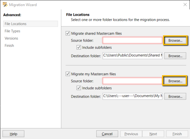Toggle Include subfolders for my Mastercam files
Screen dimensions: 190x139
pyautogui.click(x=79, y=88)
